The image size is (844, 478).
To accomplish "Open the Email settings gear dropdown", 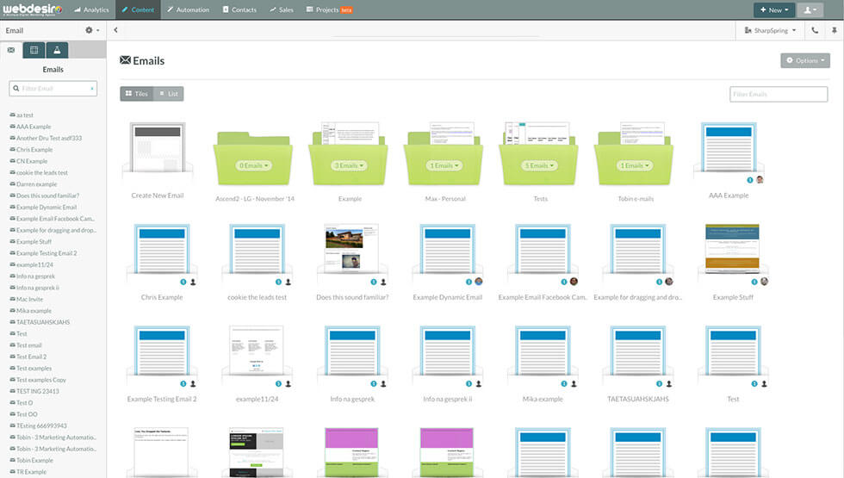I will coord(92,30).
